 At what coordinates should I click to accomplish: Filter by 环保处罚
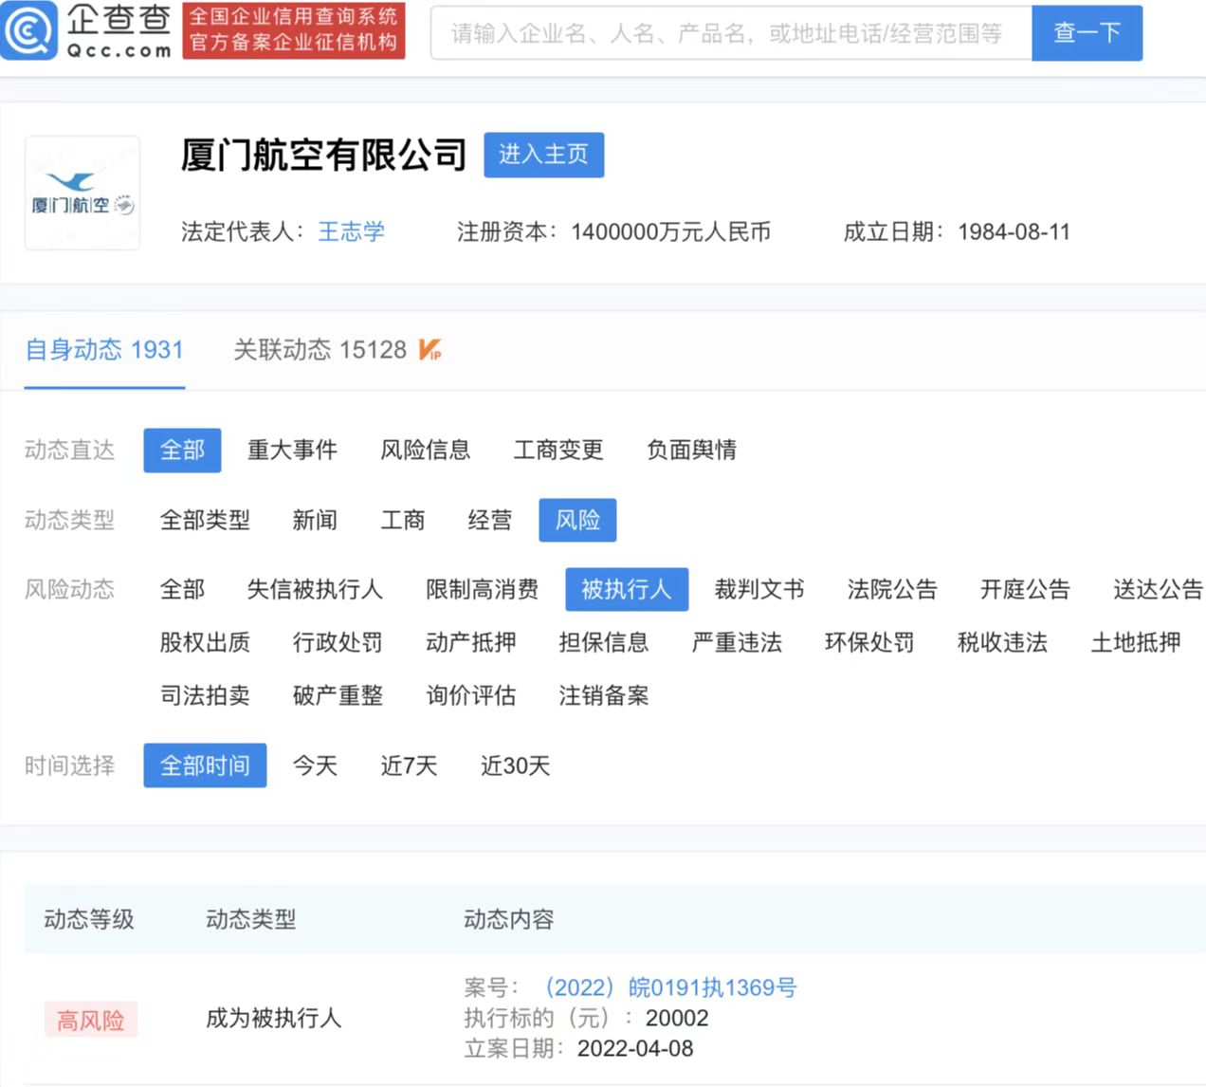[869, 642]
